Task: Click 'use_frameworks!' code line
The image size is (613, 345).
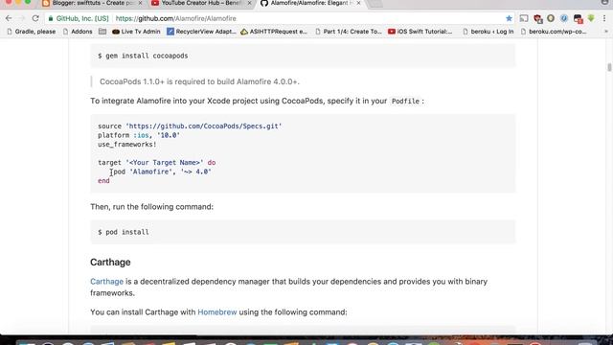Action: 127,145
